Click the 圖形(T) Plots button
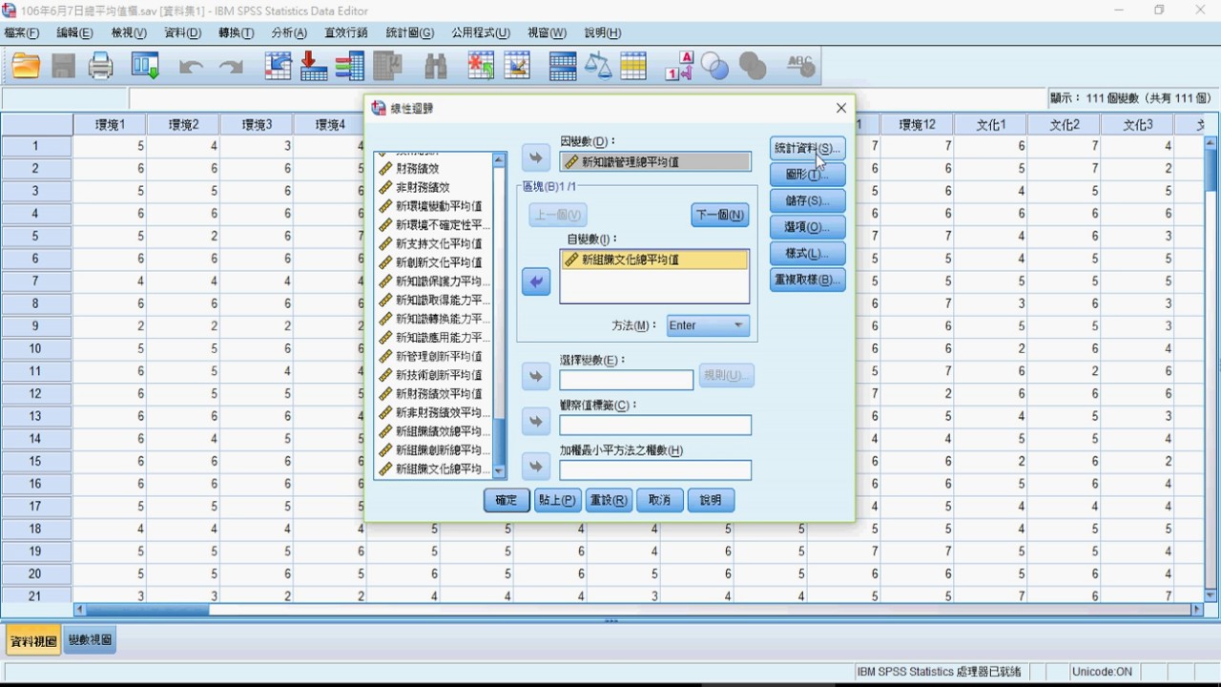This screenshot has width=1221, height=687. [807, 175]
